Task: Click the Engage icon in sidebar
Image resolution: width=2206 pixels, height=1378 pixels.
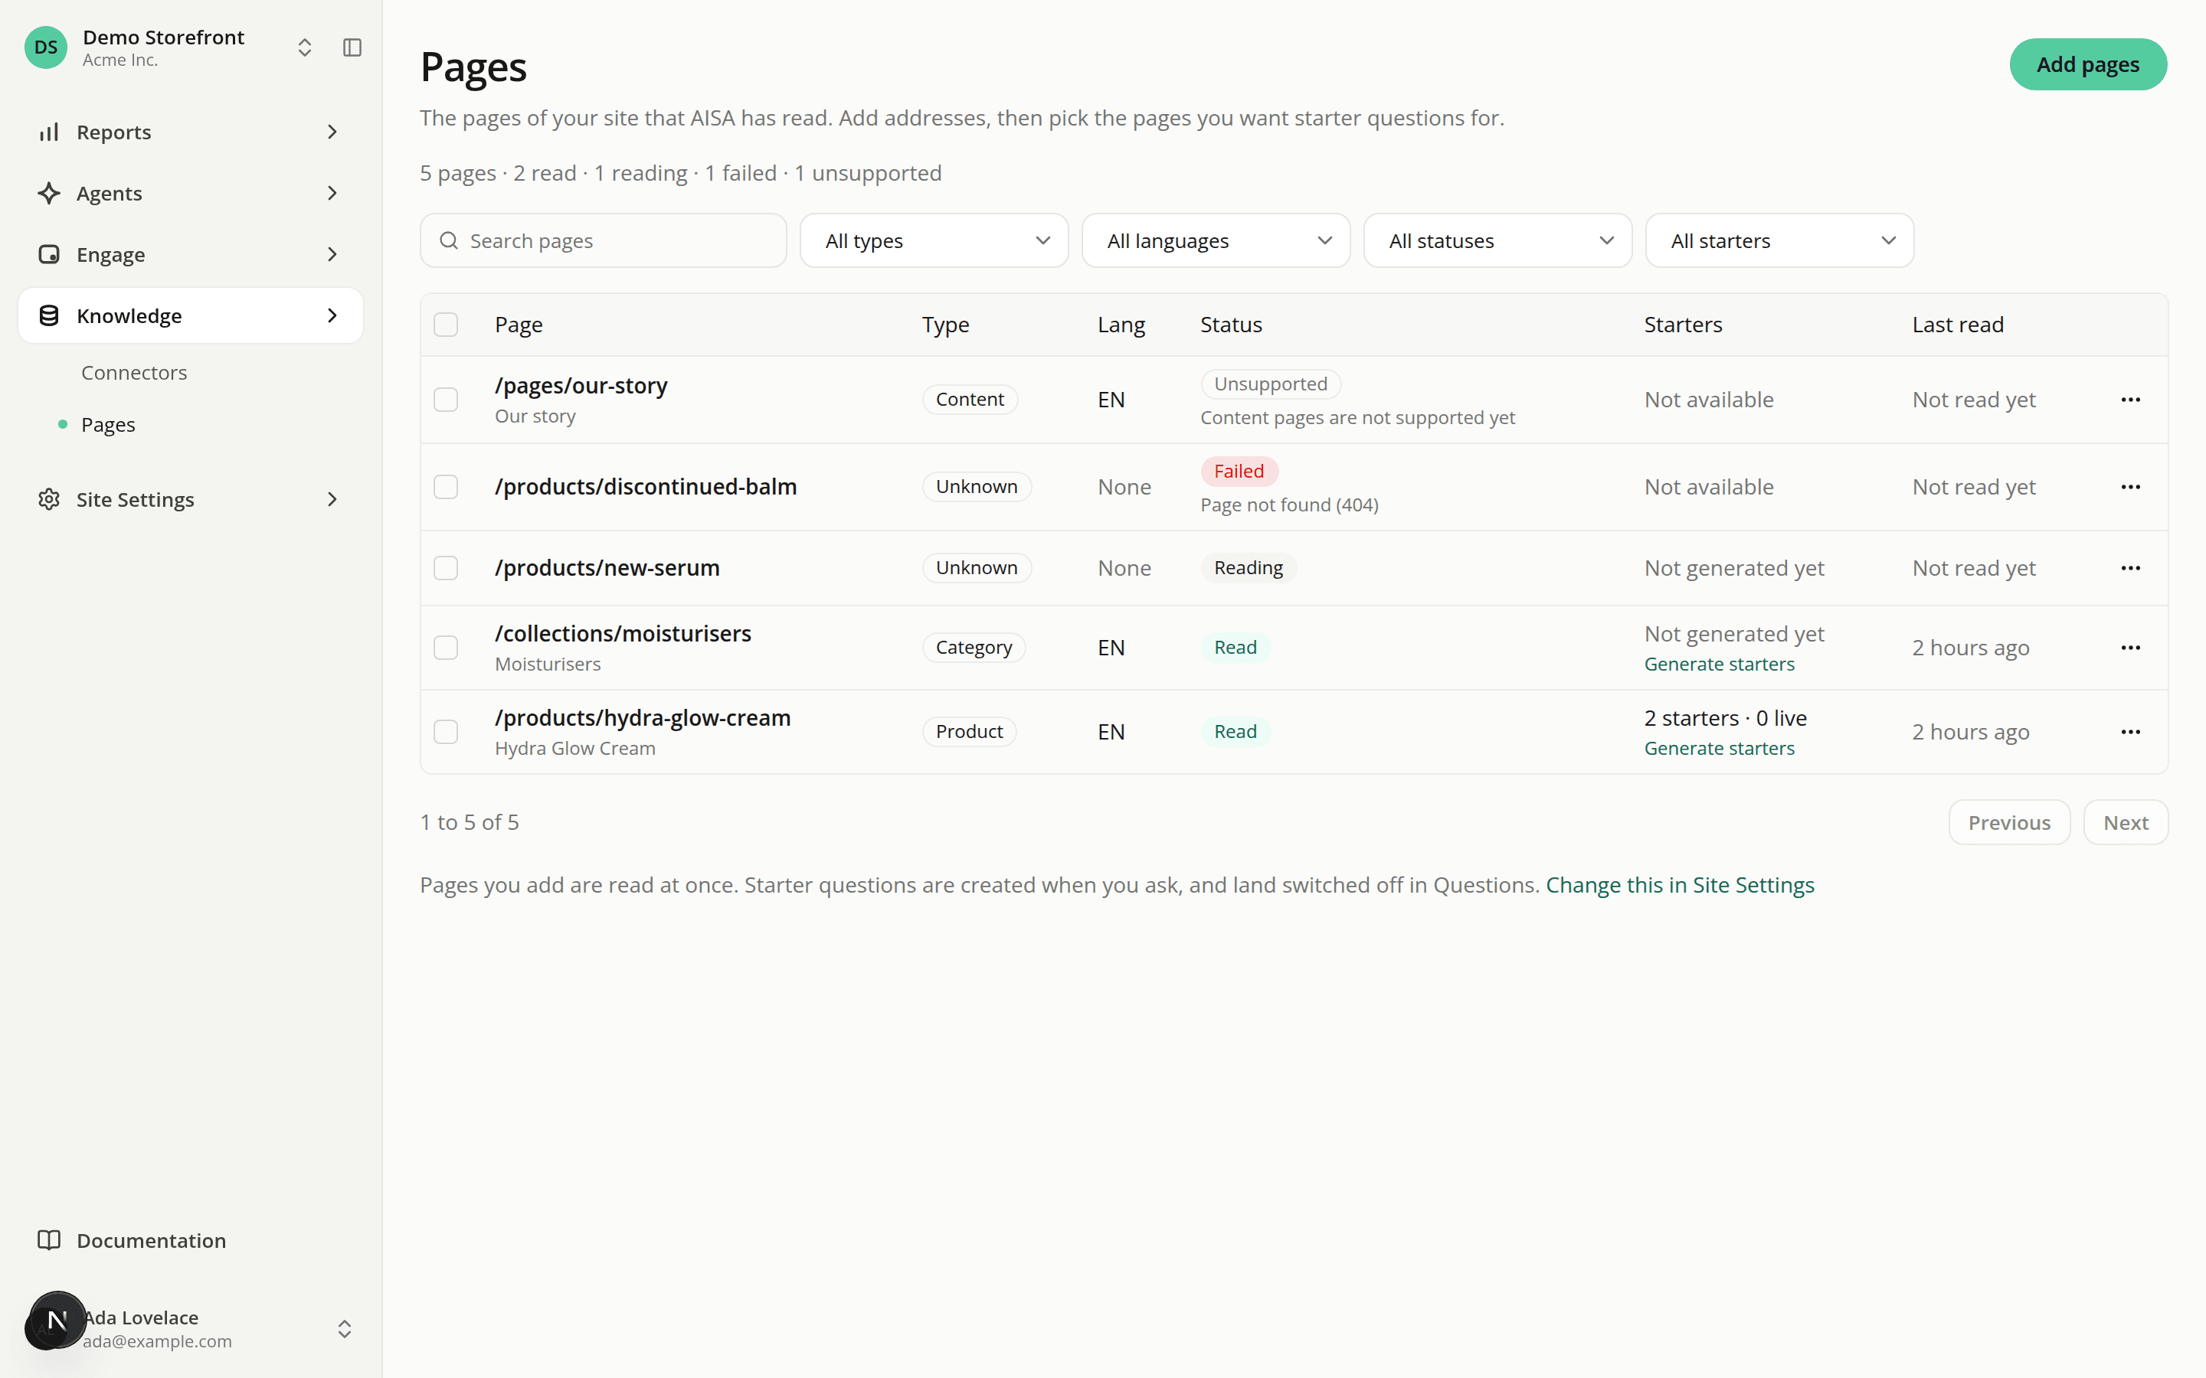Action: tap(49, 254)
